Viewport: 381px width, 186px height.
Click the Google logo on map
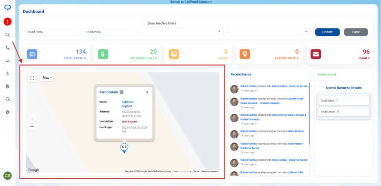coord(33,170)
